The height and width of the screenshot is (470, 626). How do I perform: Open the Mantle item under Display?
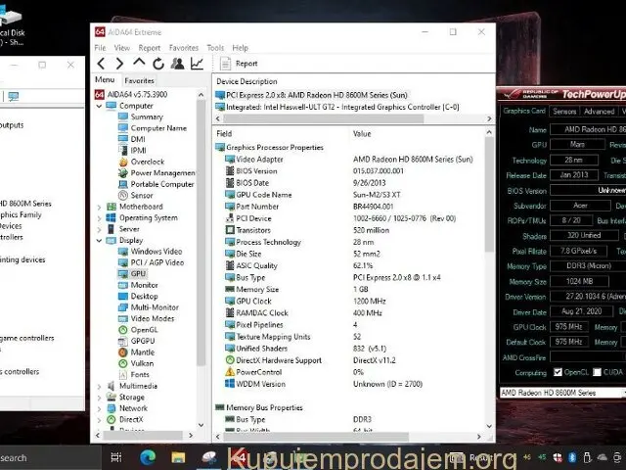142,352
